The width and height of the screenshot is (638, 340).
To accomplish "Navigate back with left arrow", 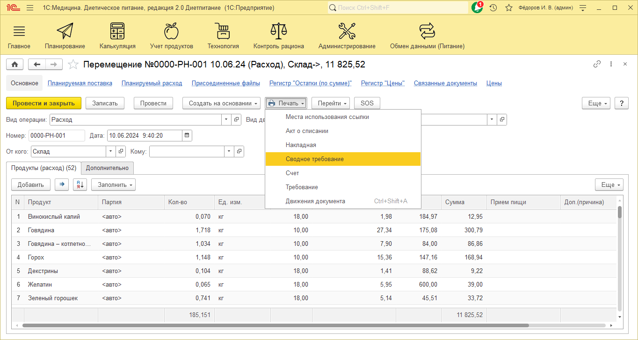I will (x=37, y=65).
